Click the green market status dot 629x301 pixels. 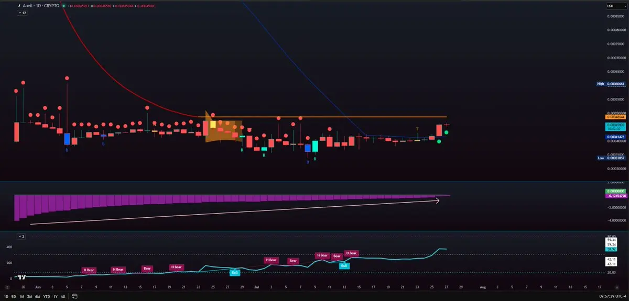coord(63,6)
